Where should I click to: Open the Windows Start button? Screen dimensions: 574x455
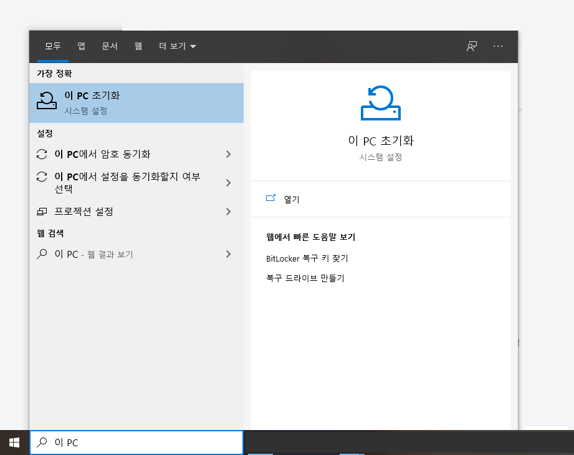[x=14, y=443]
